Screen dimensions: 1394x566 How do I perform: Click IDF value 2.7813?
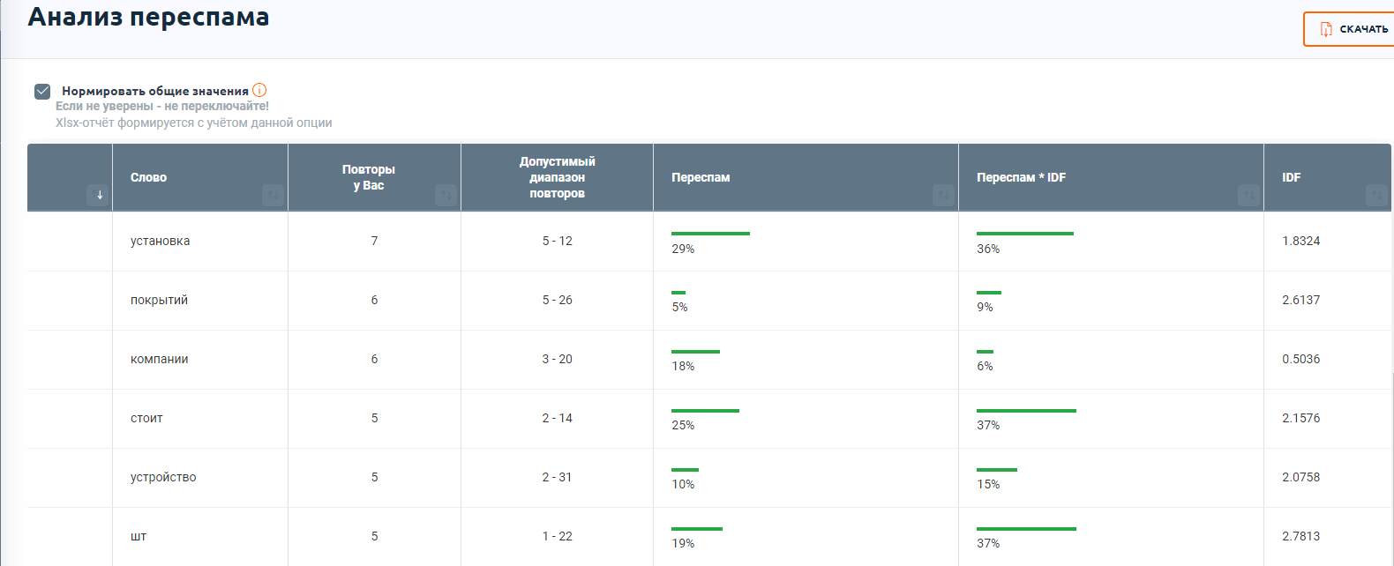point(1300,536)
